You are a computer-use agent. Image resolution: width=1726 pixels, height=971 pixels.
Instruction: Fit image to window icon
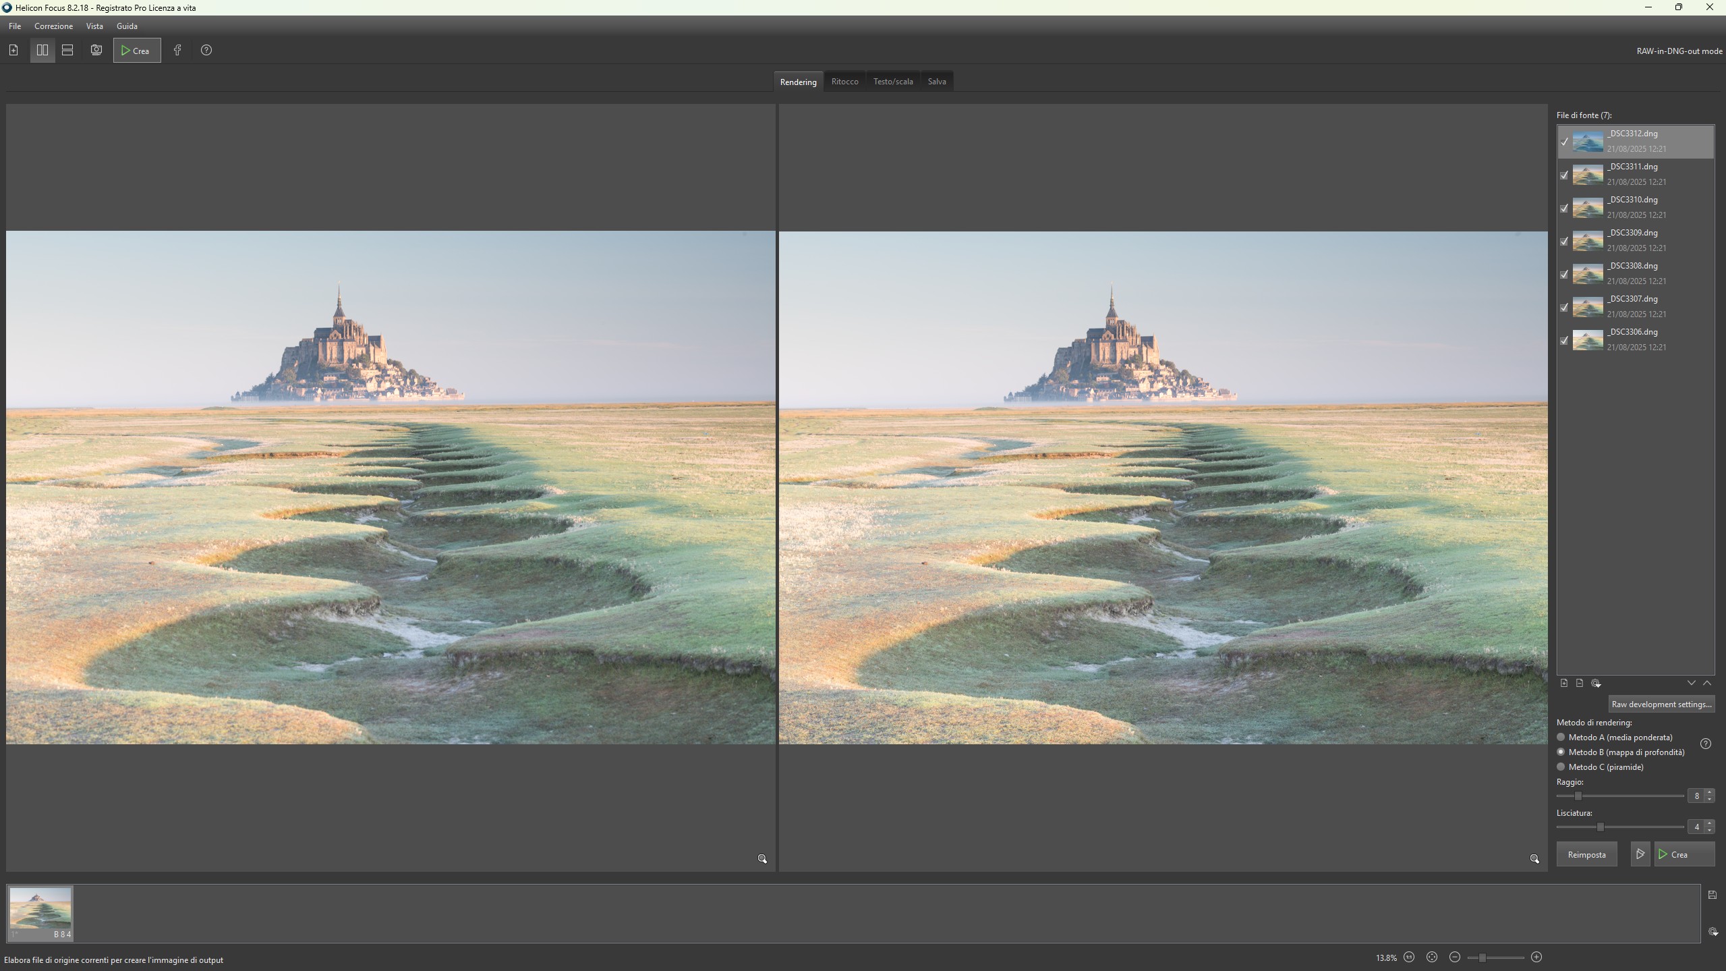[x=1432, y=958]
